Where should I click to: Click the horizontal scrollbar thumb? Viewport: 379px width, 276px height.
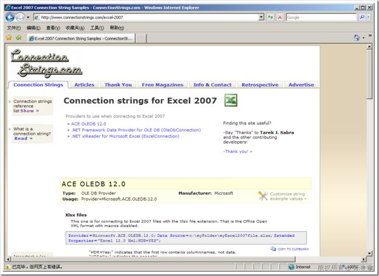153,259
